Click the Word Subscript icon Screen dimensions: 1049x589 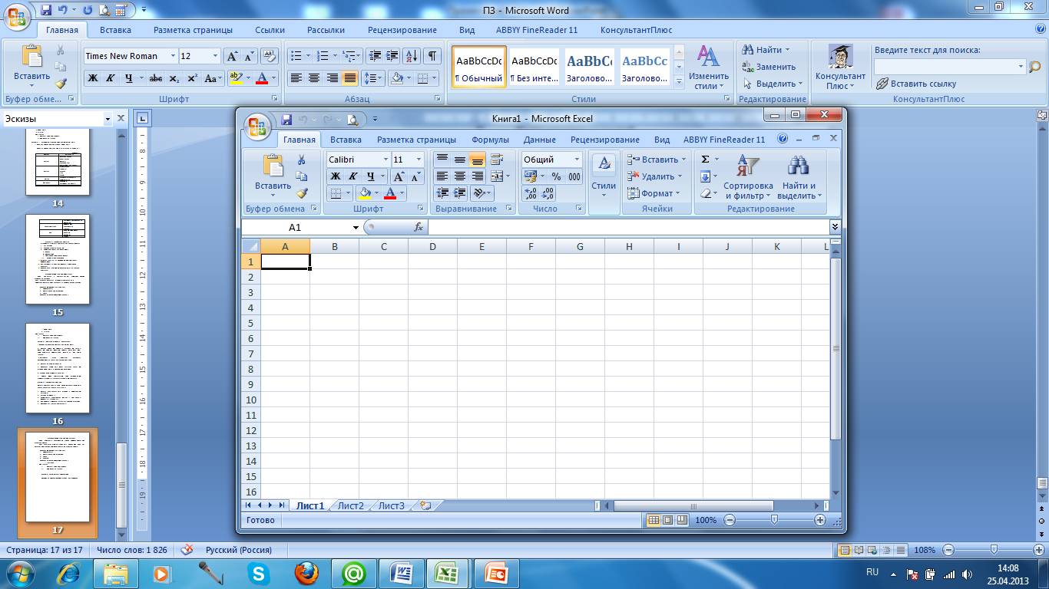point(174,78)
